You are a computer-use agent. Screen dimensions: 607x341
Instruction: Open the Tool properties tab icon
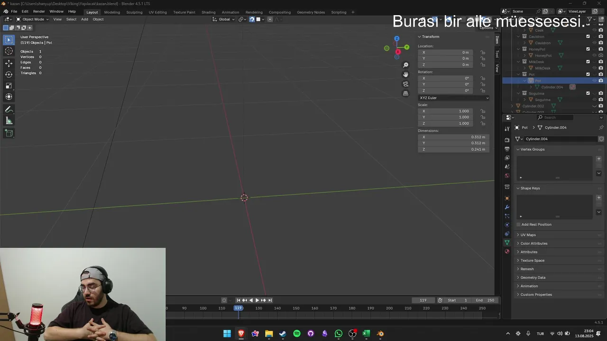507,129
